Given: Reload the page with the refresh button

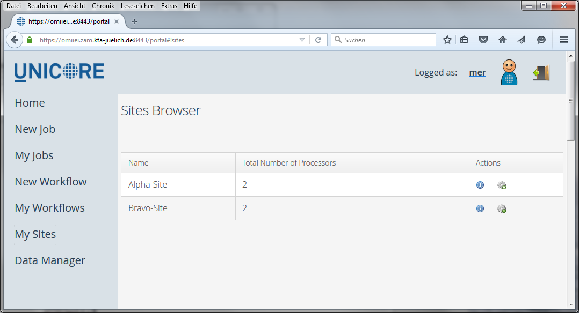Looking at the screenshot, I should pyautogui.click(x=318, y=40).
